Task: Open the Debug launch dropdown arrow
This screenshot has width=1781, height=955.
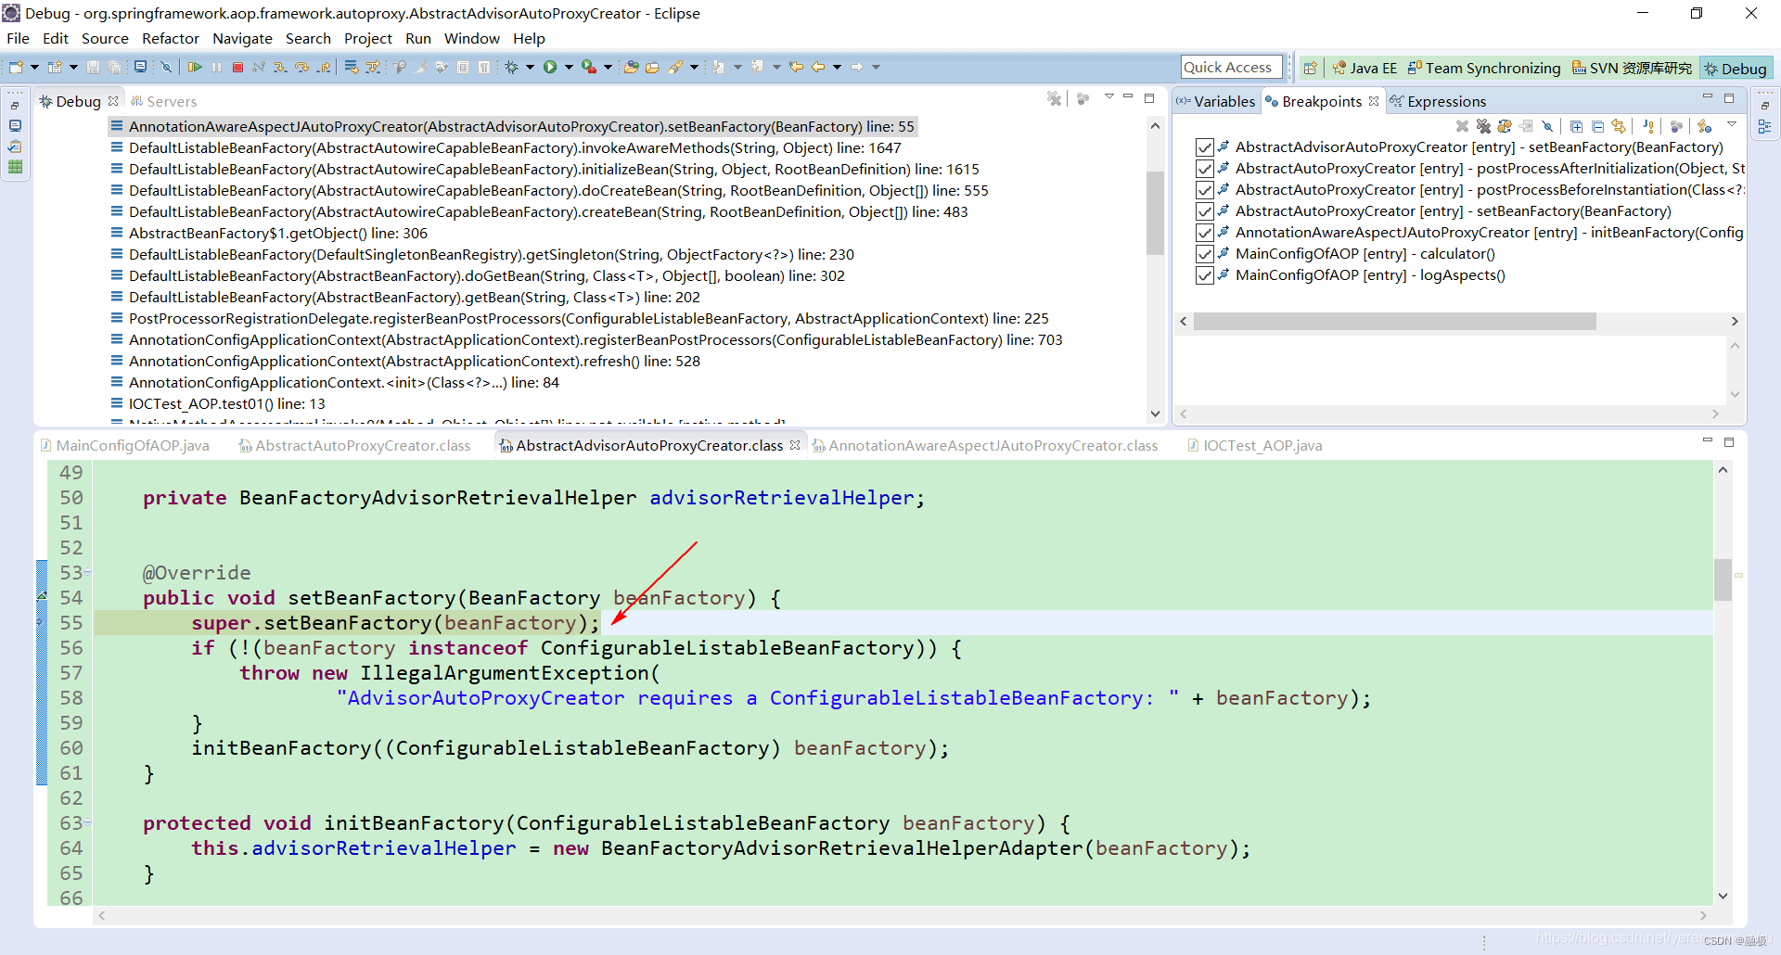Action: [x=530, y=67]
